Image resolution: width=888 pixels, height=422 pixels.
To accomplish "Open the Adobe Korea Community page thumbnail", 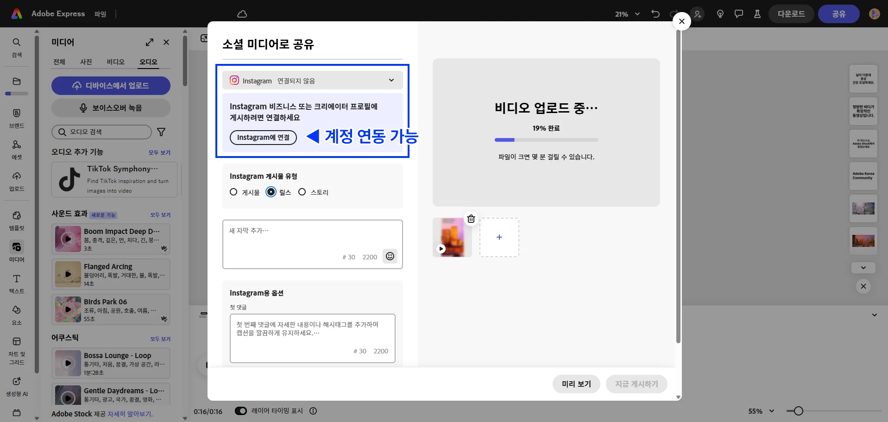I will click(863, 176).
